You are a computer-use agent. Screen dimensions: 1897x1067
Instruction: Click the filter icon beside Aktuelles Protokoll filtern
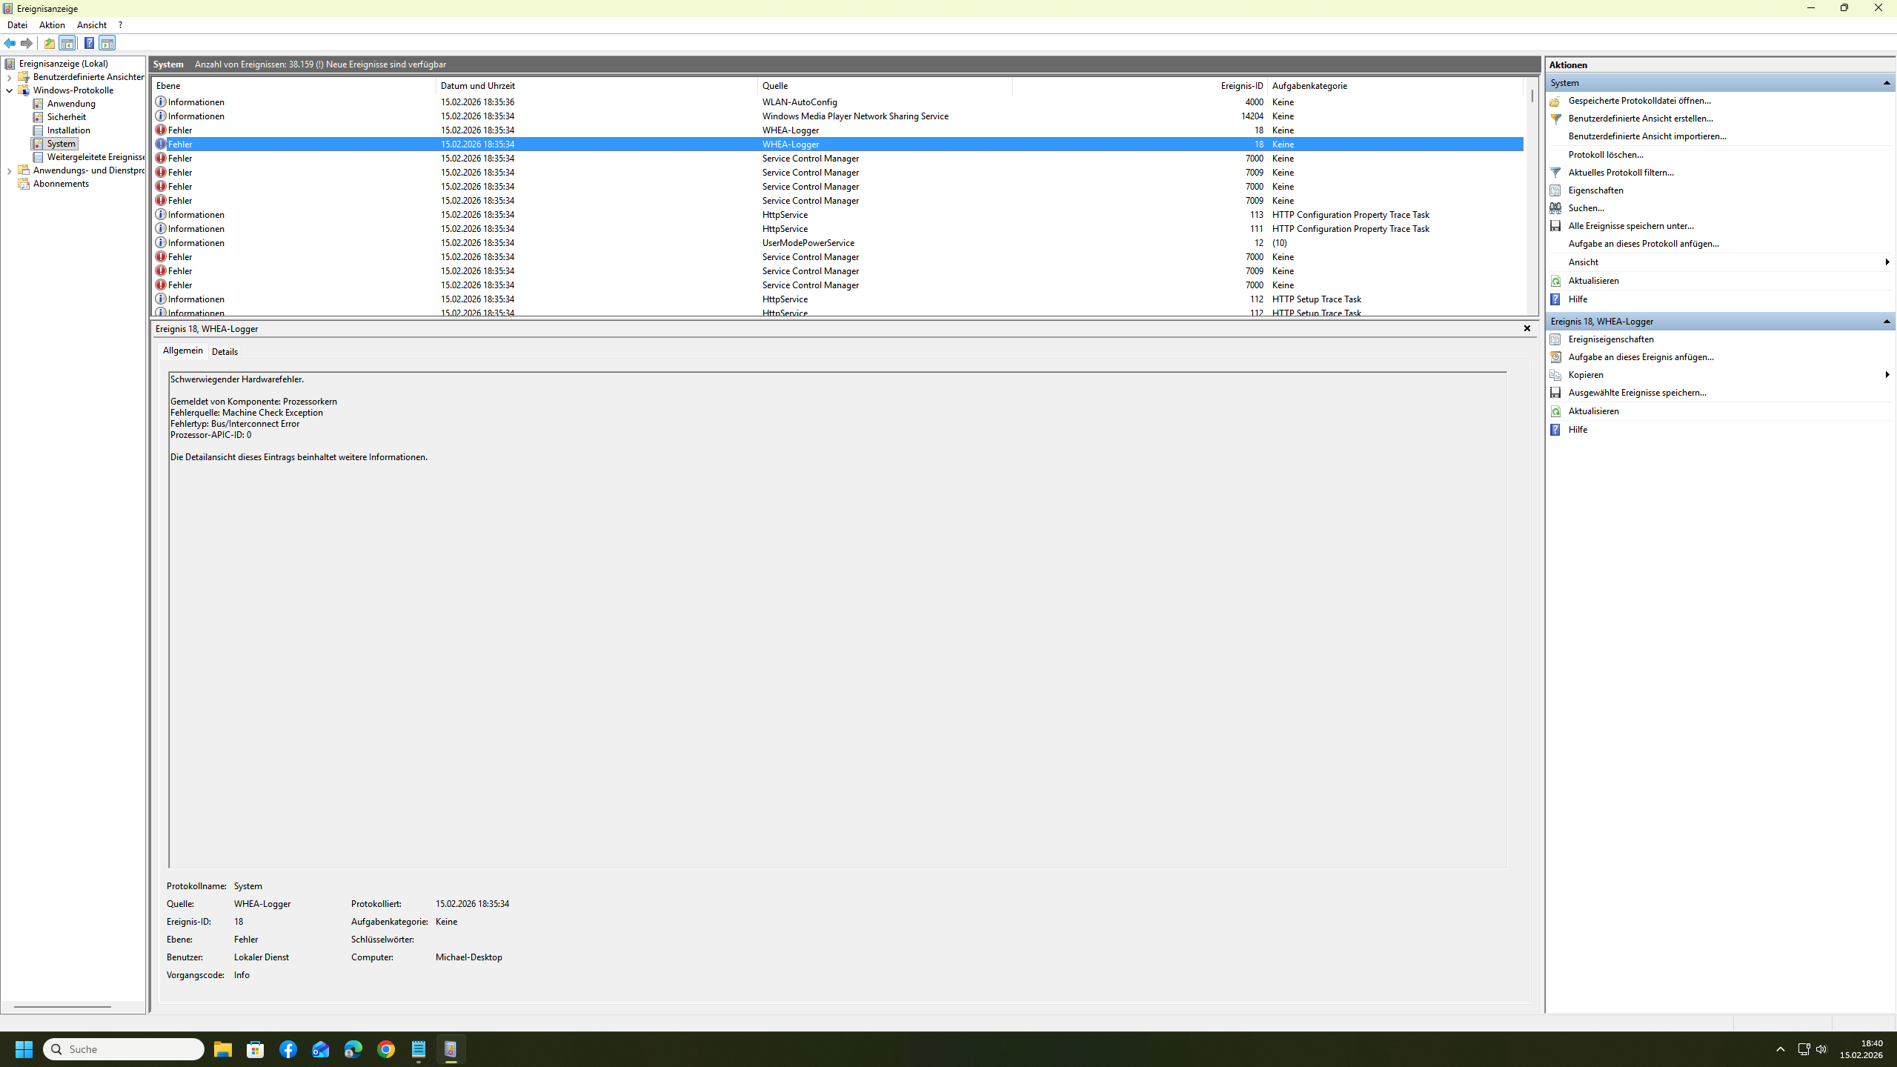[1555, 173]
